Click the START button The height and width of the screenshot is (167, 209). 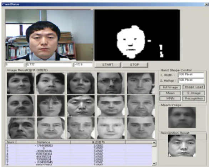tap(108, 65)
